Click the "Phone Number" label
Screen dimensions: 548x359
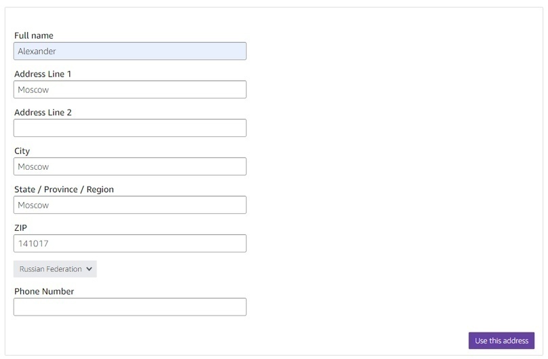point(44,291)
